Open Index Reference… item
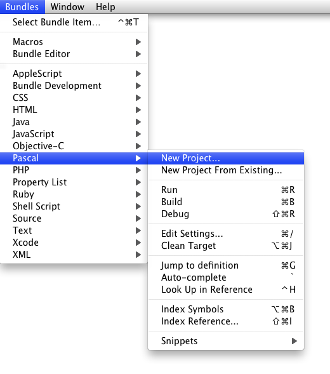Viewport: 330px width, 374px height. (x=226, y=321)
